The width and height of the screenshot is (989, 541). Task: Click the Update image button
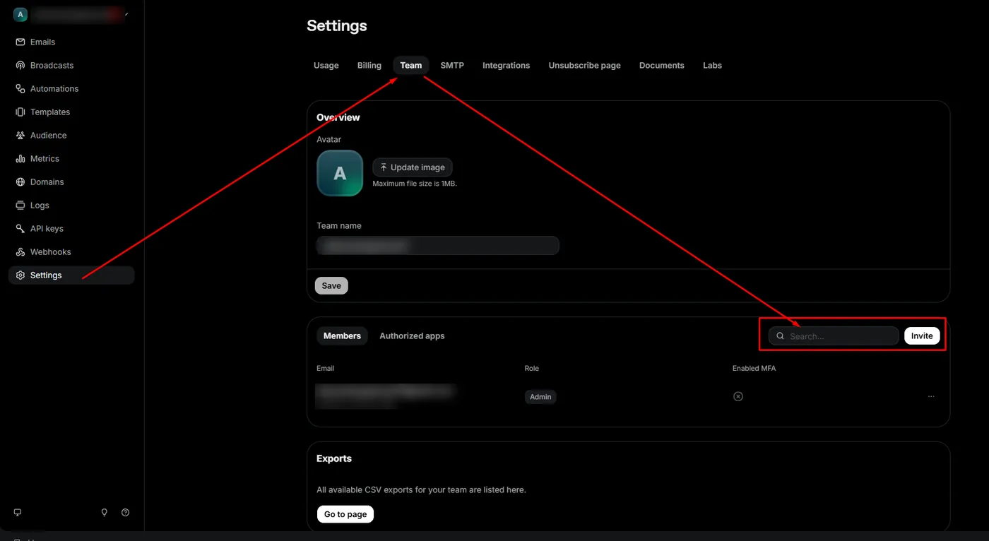[413, 167]
